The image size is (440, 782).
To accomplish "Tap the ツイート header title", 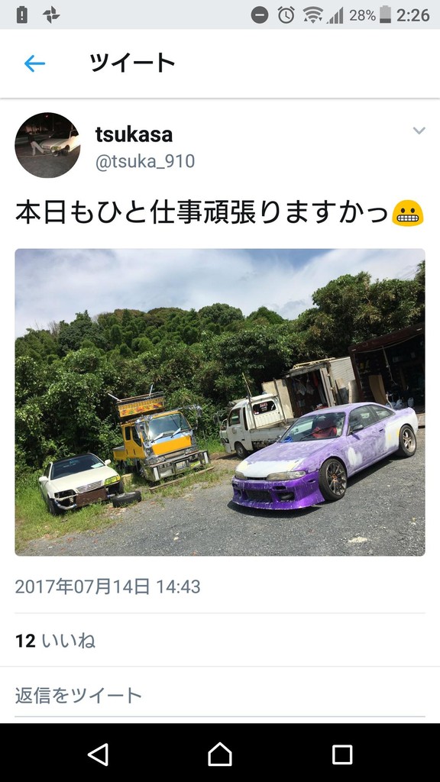I will coord(132,63).
